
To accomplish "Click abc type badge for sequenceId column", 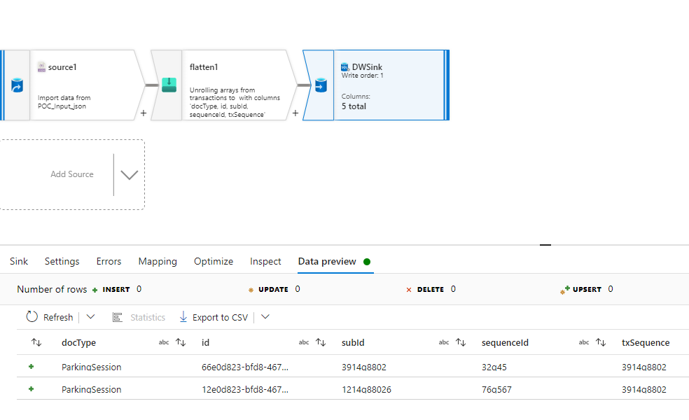I will (583, 342).
